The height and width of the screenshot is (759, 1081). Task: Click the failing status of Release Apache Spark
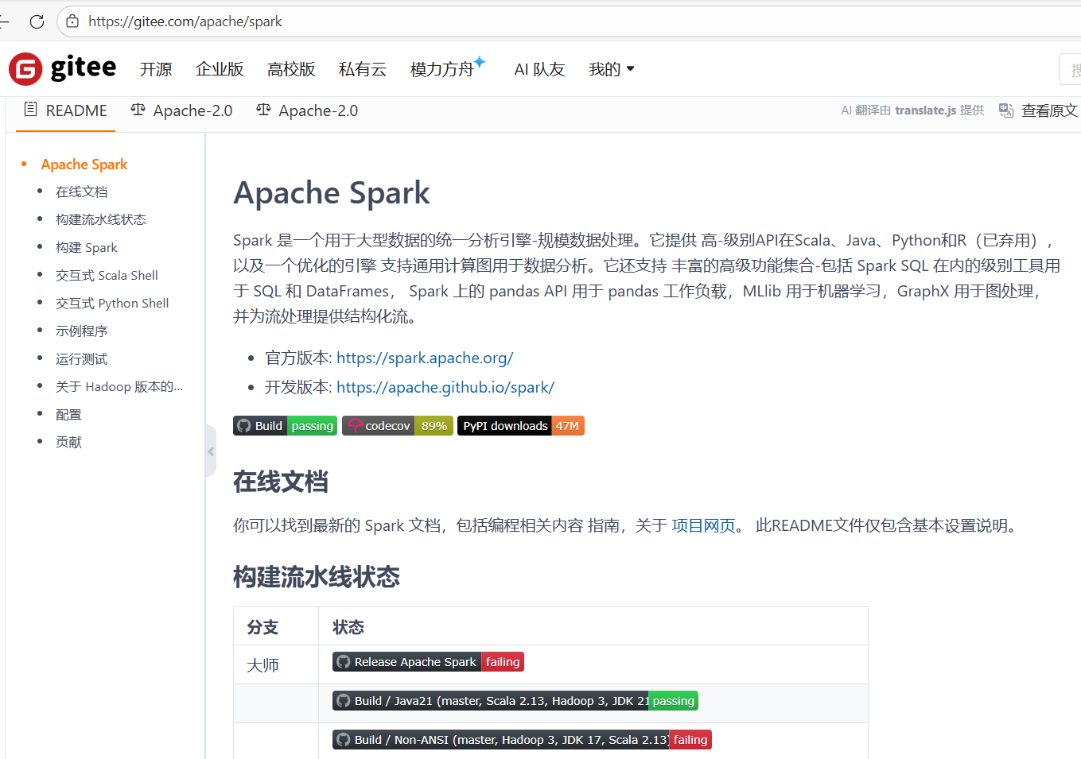click(x=503, y=662)
